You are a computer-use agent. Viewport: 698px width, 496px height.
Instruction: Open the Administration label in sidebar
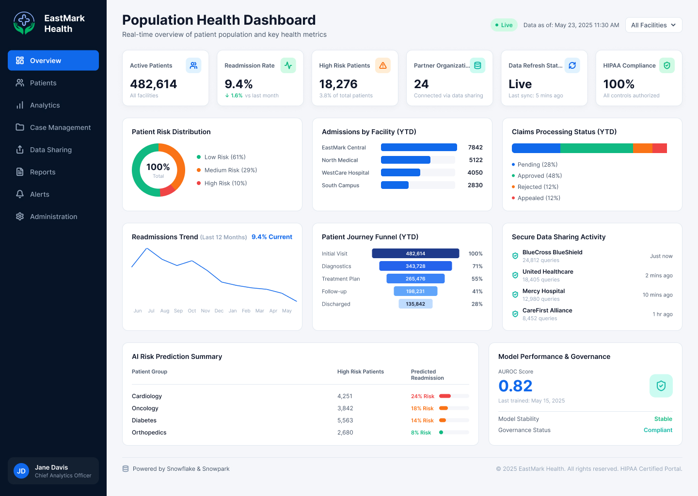(54, 217)
